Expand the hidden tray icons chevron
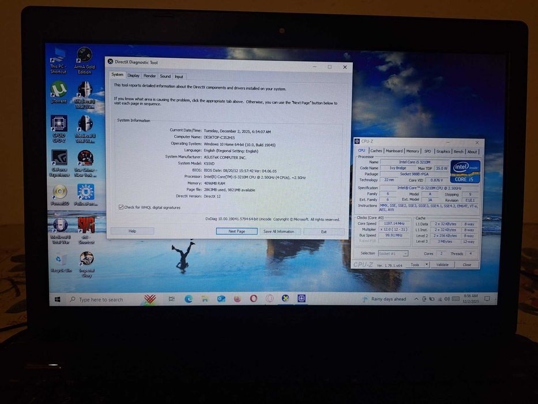This screenshot has width=538, height=404. coord(416,299)
